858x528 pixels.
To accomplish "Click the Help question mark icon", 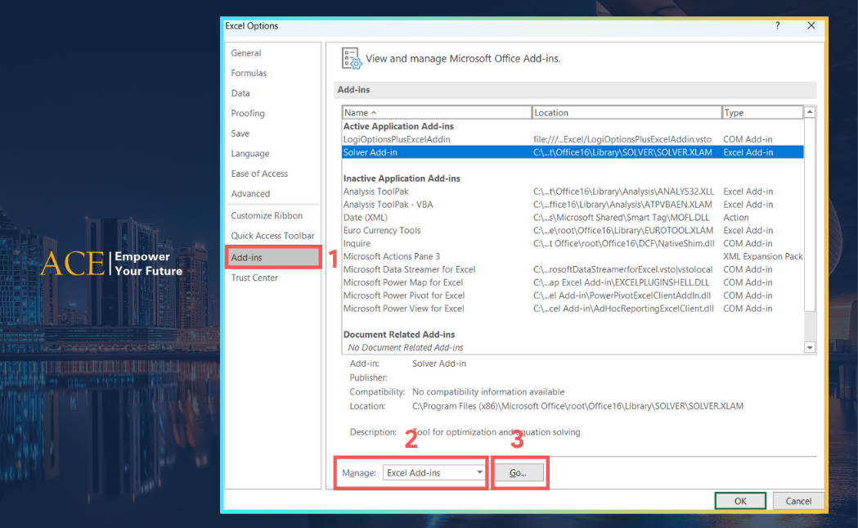I will [776, 26].
